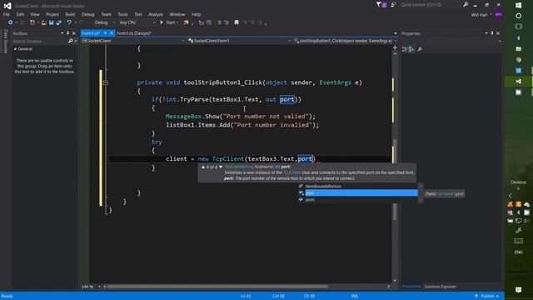Image resolution: width=533 pixels, height=300 pixels.
Task: Open the Toolbox window position dropdown
Action: pyautogui.click(x=62, y=33)
